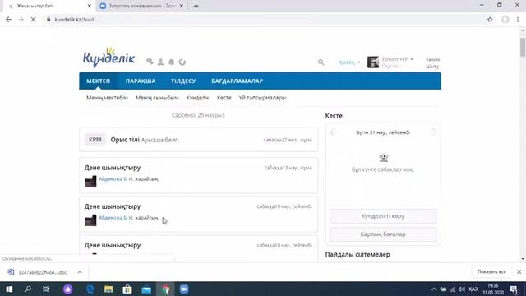Click the Барлық бағалар button
526x296 pixels.
(x=383, y=234)
